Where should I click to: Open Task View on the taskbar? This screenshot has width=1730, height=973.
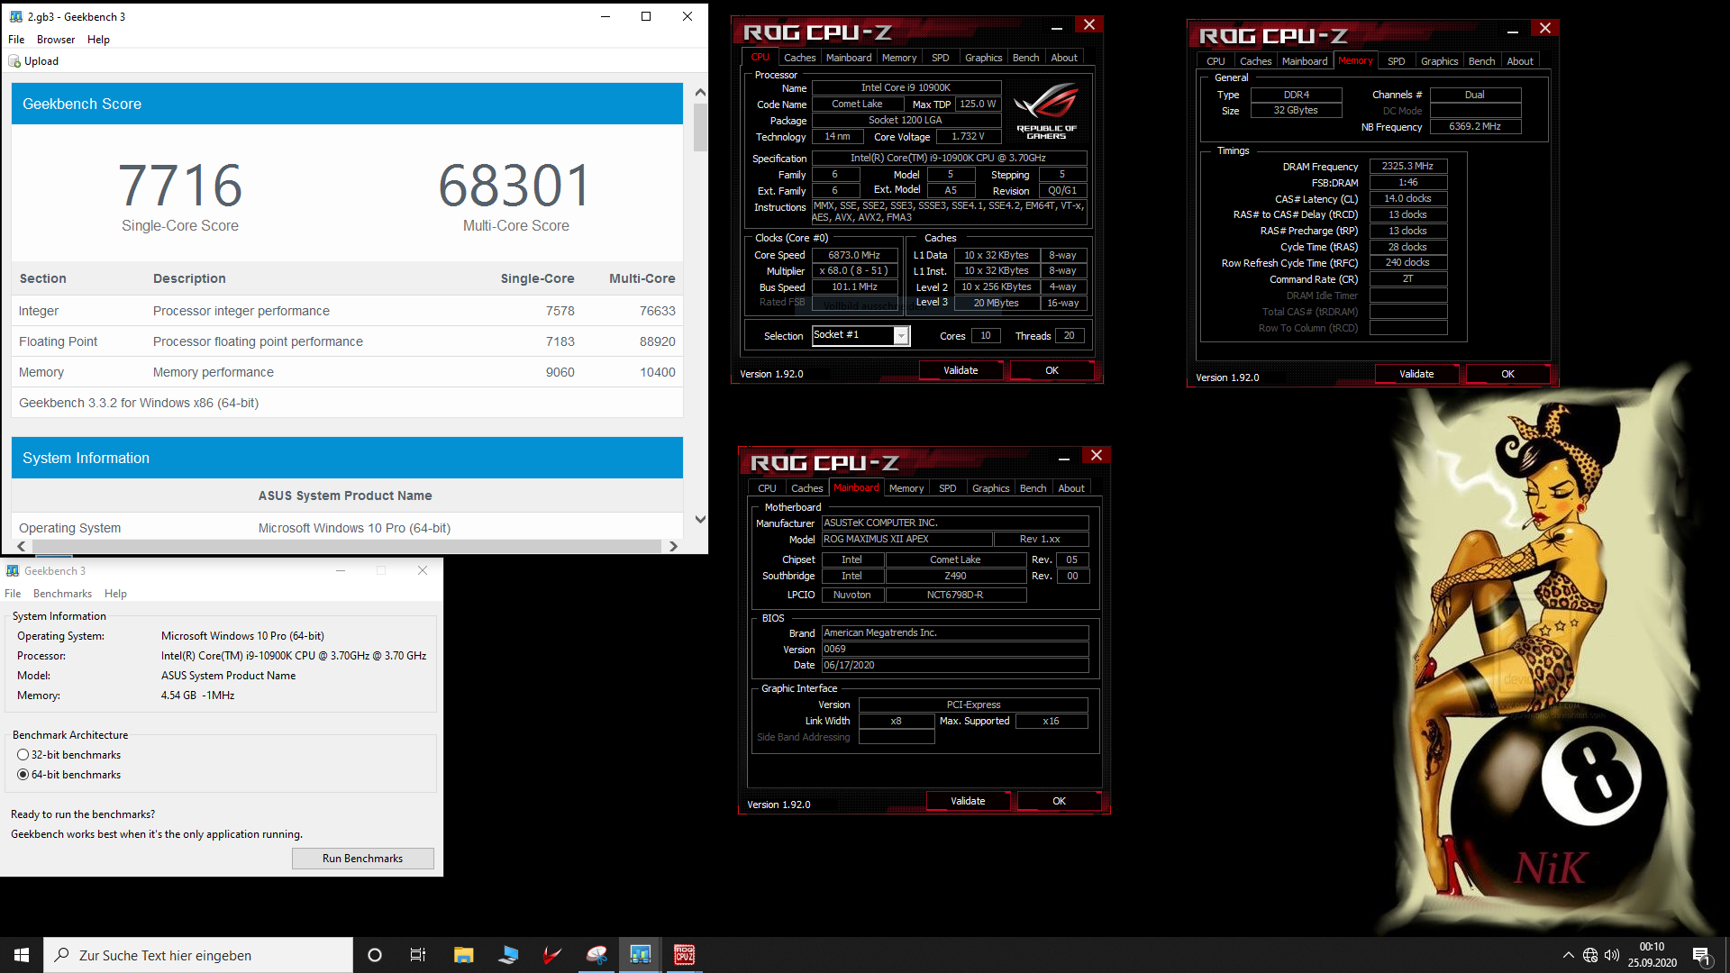(418, 955)
